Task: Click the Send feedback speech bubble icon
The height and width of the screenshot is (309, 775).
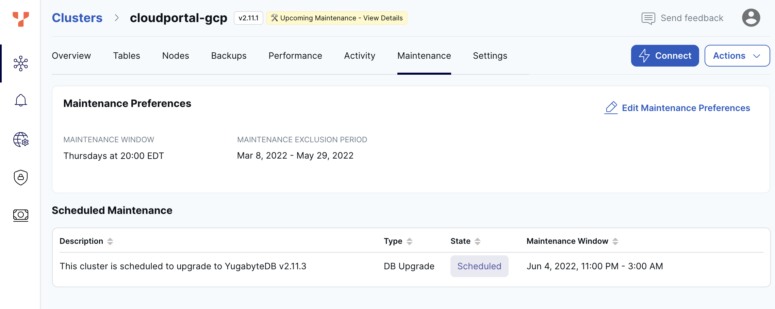Action: coord(648,18)
